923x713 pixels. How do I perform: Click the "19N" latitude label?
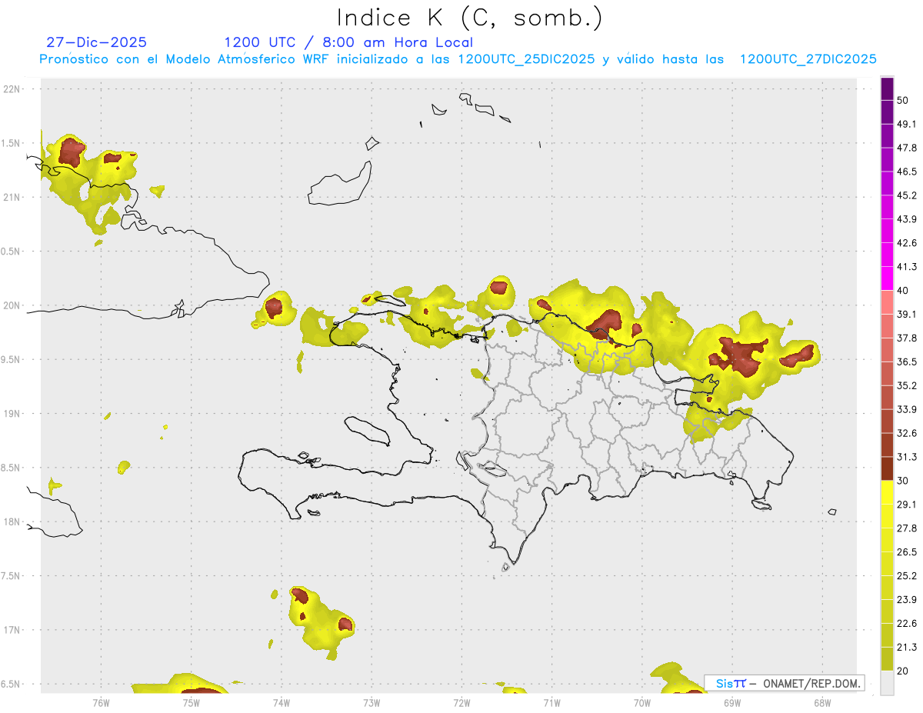pyautogui.click(x=12, y=414)
